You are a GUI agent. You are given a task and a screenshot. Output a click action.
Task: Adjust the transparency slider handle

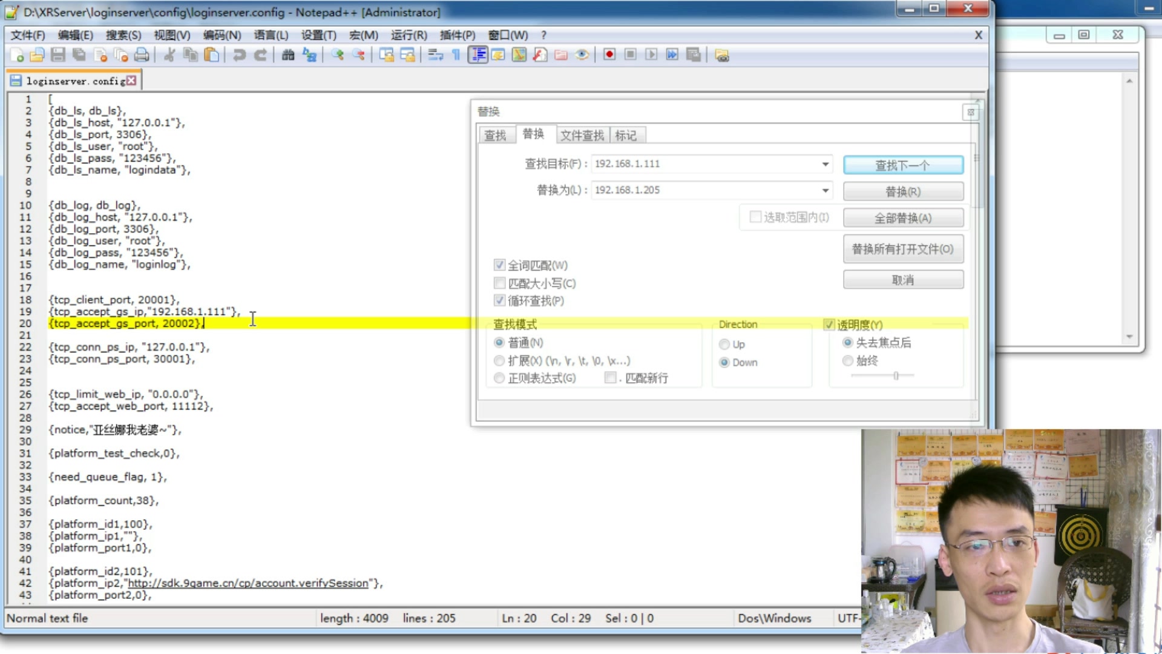[x=896, y=375]
